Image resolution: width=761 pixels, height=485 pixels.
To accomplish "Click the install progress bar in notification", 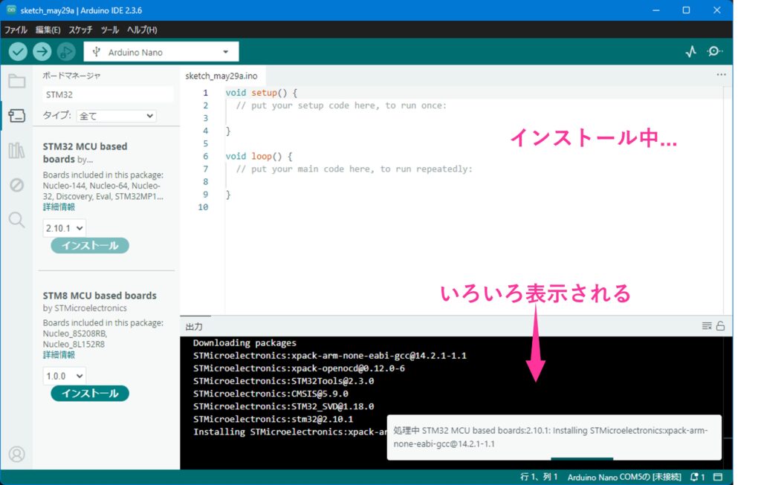I will (582, 458).
